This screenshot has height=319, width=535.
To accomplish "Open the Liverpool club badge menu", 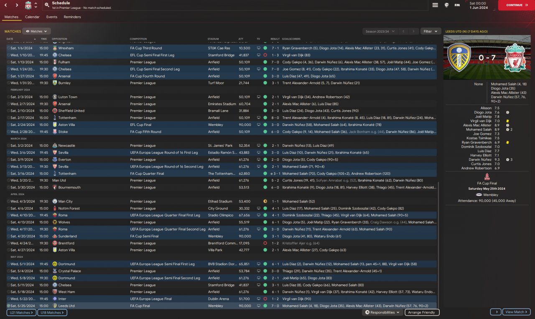I will click(x=28, y=5).
